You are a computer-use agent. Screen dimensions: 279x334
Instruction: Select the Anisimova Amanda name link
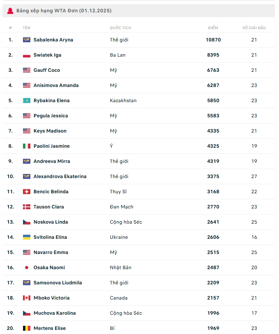click(56, 85)
